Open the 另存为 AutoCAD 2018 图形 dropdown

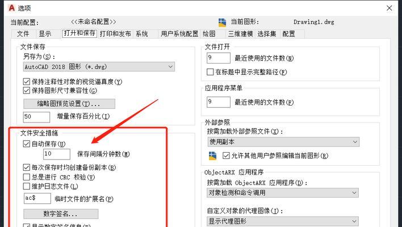coord(99,66)
